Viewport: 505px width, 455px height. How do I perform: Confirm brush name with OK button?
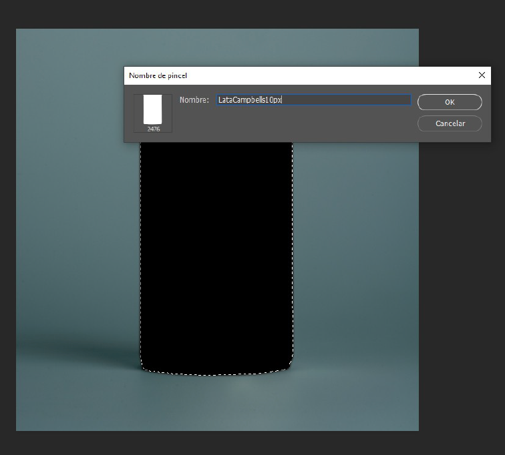[450, 102]
